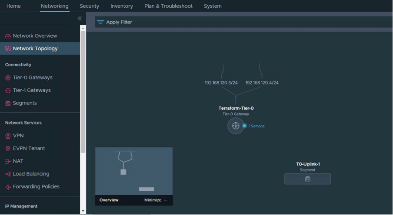The image size is (393, 215).
Task: Click the Terraform-Tier-0 gateway node icon
Action: [236, 126]
